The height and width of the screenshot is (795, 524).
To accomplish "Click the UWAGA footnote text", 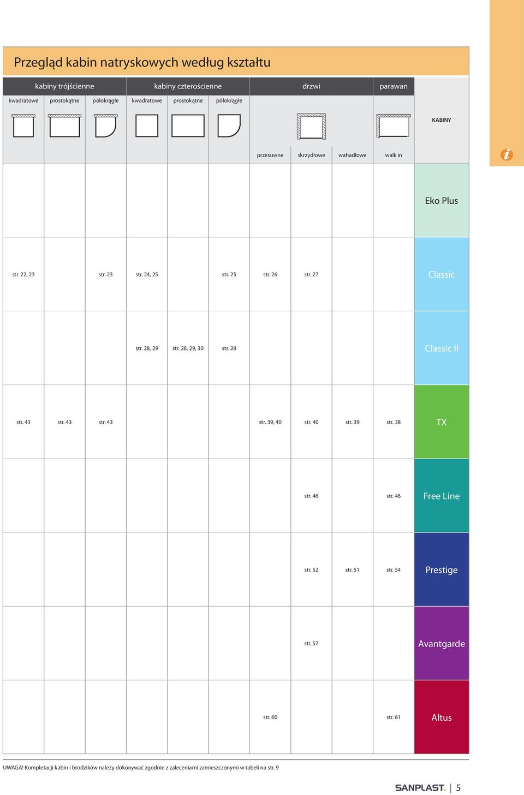I will click(141, 768).
